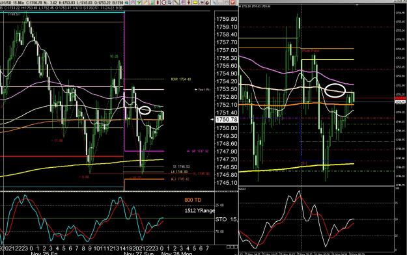This screenshot has height=255, width=407.
Task: Click the 1759.80 price axis label
Action: (x=227, y=19)
